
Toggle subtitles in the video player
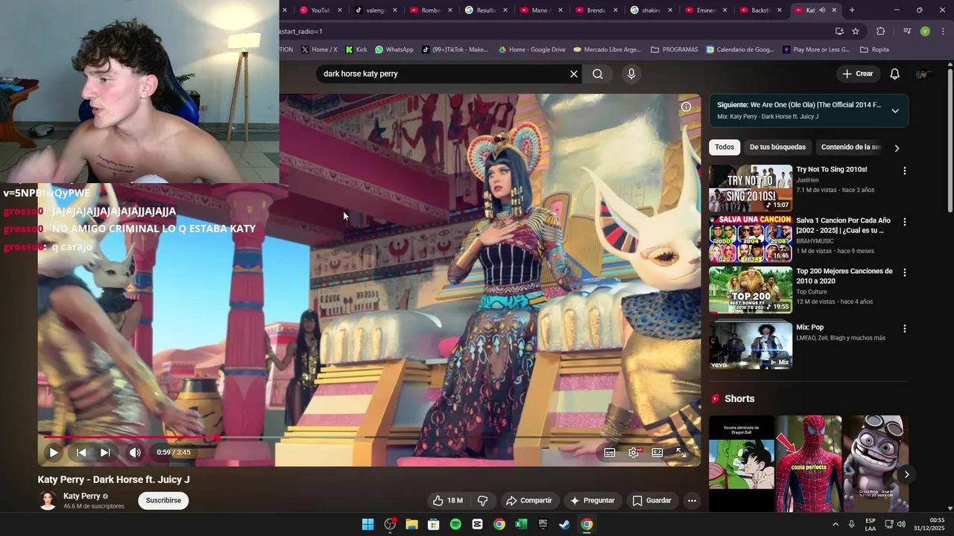click(610, 452)
